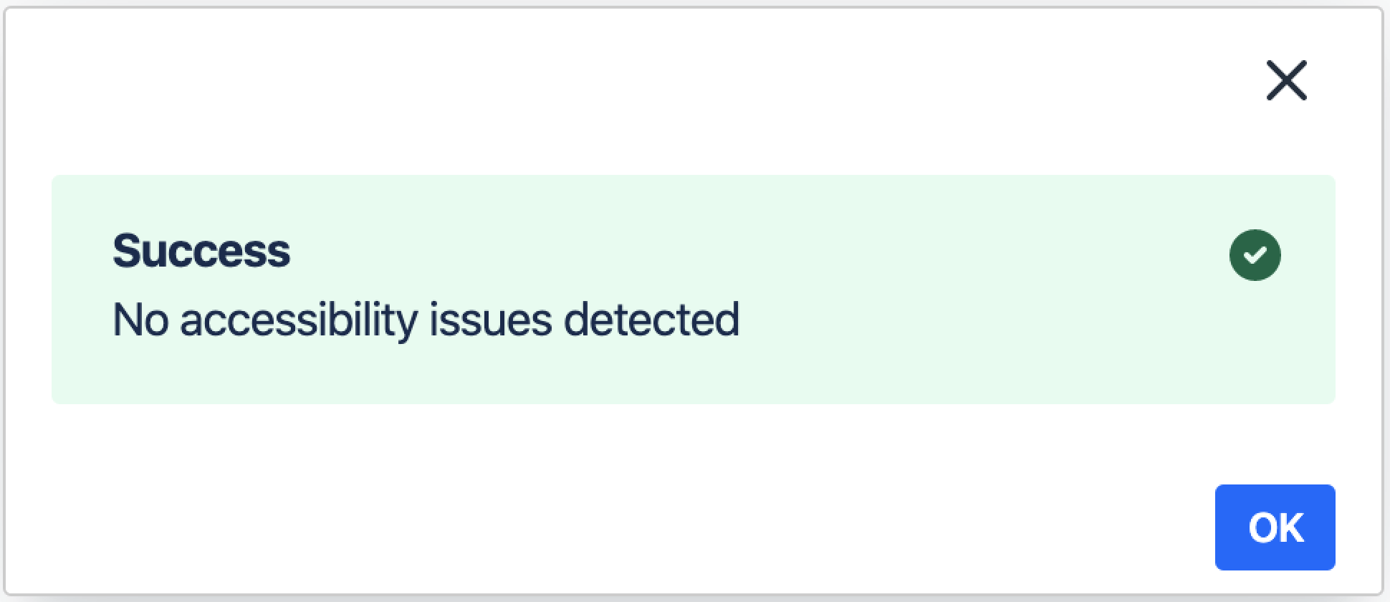
Task: Click the blue OK button to close the dialog
Action: click(x=1275, y=527)
